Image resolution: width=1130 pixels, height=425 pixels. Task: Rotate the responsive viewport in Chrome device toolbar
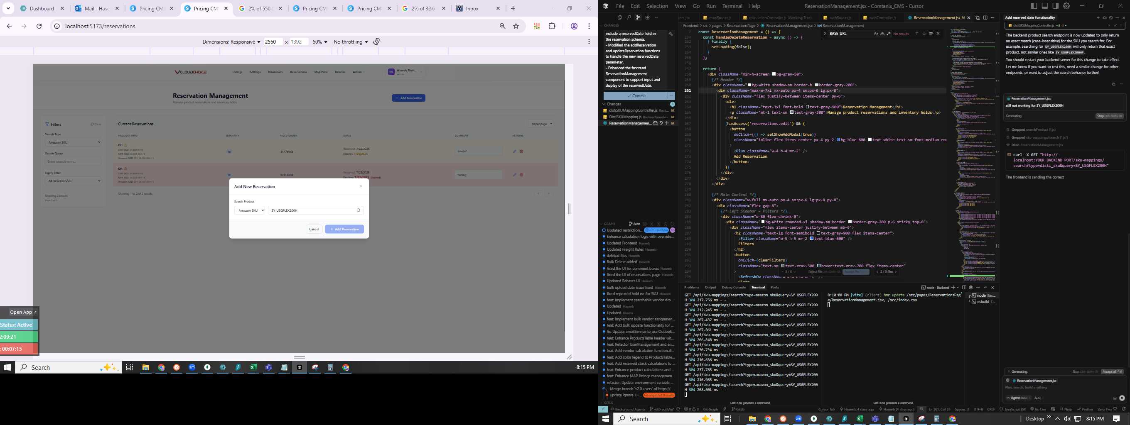coord(377,42)
